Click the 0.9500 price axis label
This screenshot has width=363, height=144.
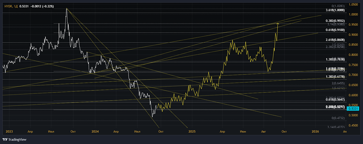[x=353, y=25]
